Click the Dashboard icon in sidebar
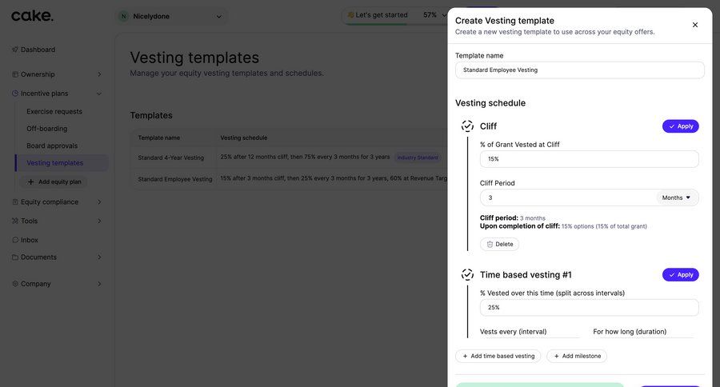Image resolution: width=720 pixels, height=387 pixels. 15,50
